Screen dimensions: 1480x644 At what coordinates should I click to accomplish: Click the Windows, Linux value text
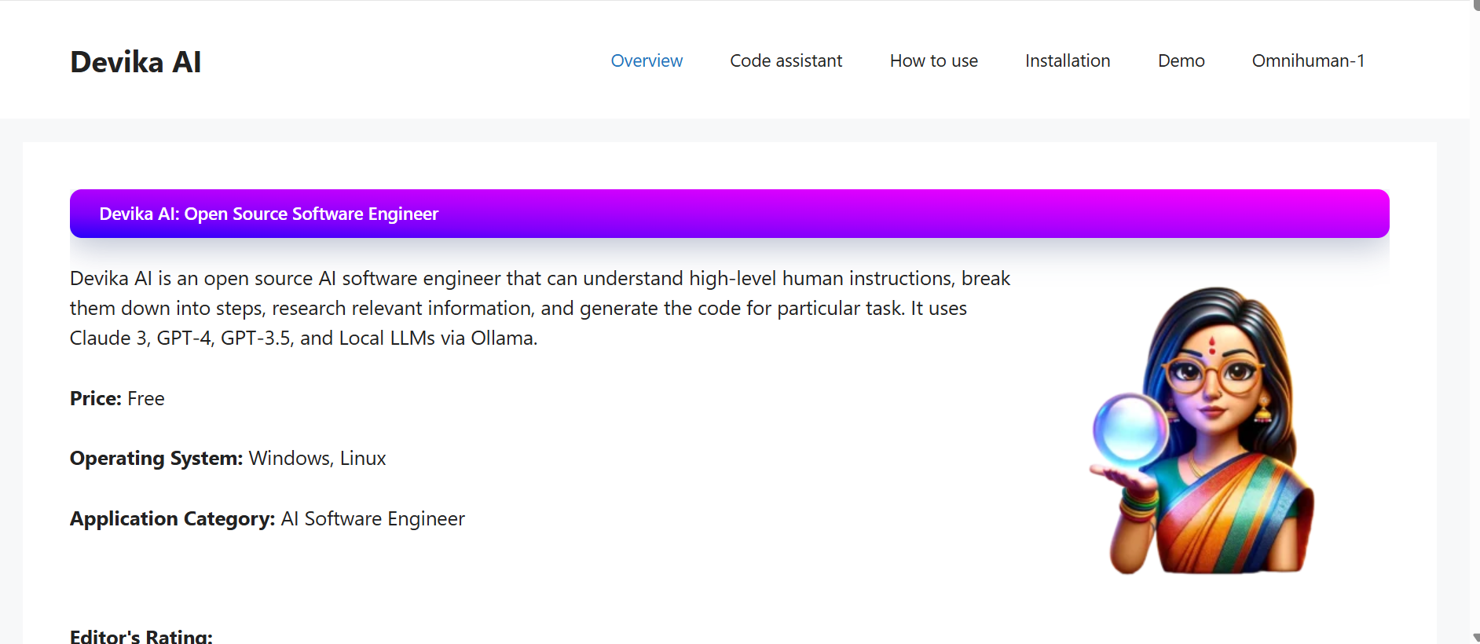tap(317, 459)
